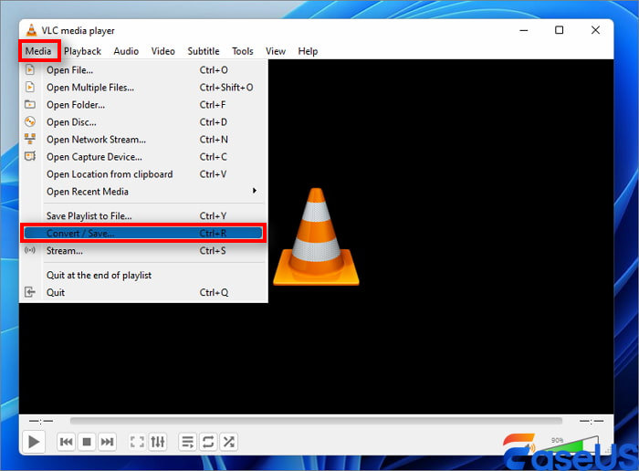Select Open Location from clipboard
This screenshot has height=471, width=639.
[x=143, y=174]
